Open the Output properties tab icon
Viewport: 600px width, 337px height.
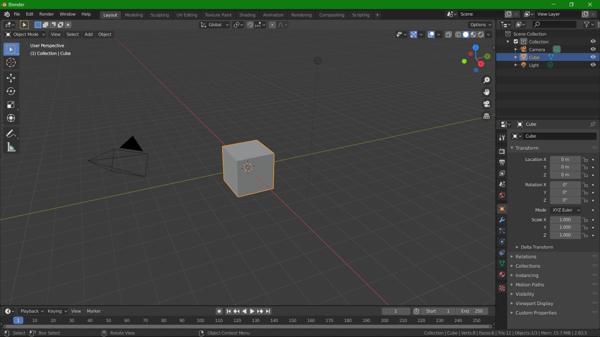tap(502, 162)
